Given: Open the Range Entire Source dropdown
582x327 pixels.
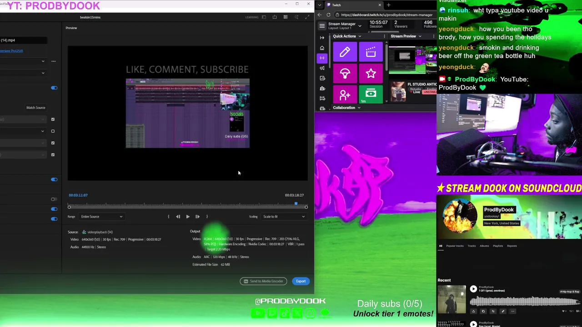Looking at the screenshot, I should 102,217.
